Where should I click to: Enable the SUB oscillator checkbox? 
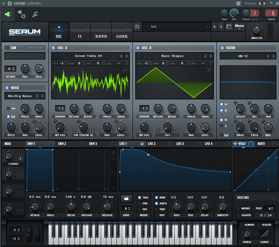7,48
